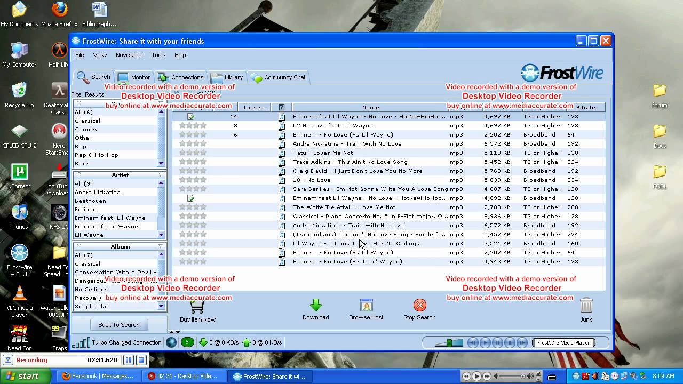
Task: Open the Docs folder on desktop
Action: pos(660,131)
